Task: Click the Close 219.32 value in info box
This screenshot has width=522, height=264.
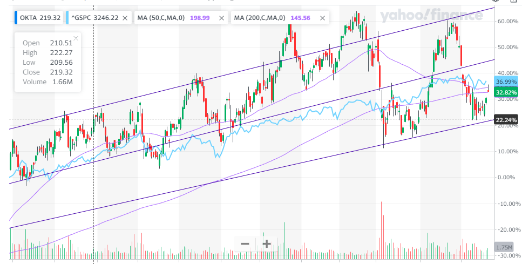Action: tap(61, 72)
